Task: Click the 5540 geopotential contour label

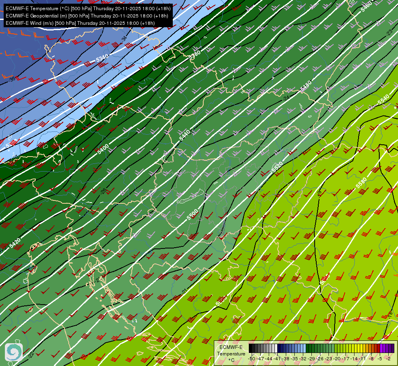Action: [383, 100]
